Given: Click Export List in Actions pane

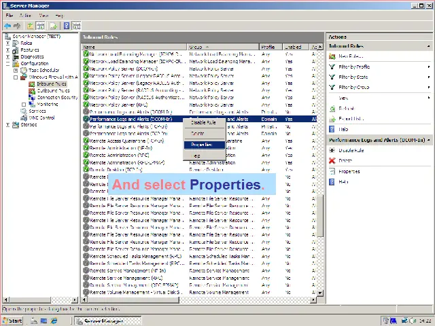Looking at the screenshot, I should click(351, 119).
